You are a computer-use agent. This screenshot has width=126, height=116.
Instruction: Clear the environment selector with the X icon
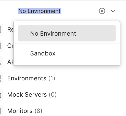[102, 11]
